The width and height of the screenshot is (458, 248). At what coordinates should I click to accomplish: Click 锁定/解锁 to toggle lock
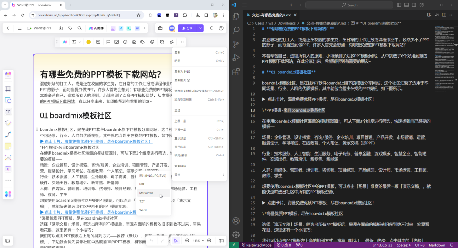(x=180, y=155)
